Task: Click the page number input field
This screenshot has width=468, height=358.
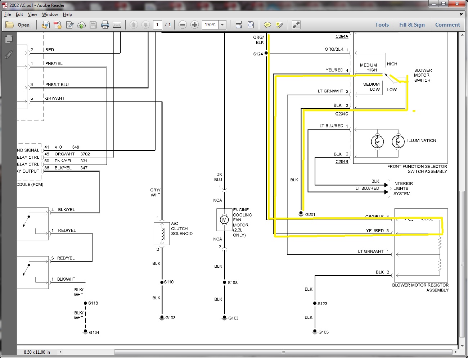Action: [157, 25]
